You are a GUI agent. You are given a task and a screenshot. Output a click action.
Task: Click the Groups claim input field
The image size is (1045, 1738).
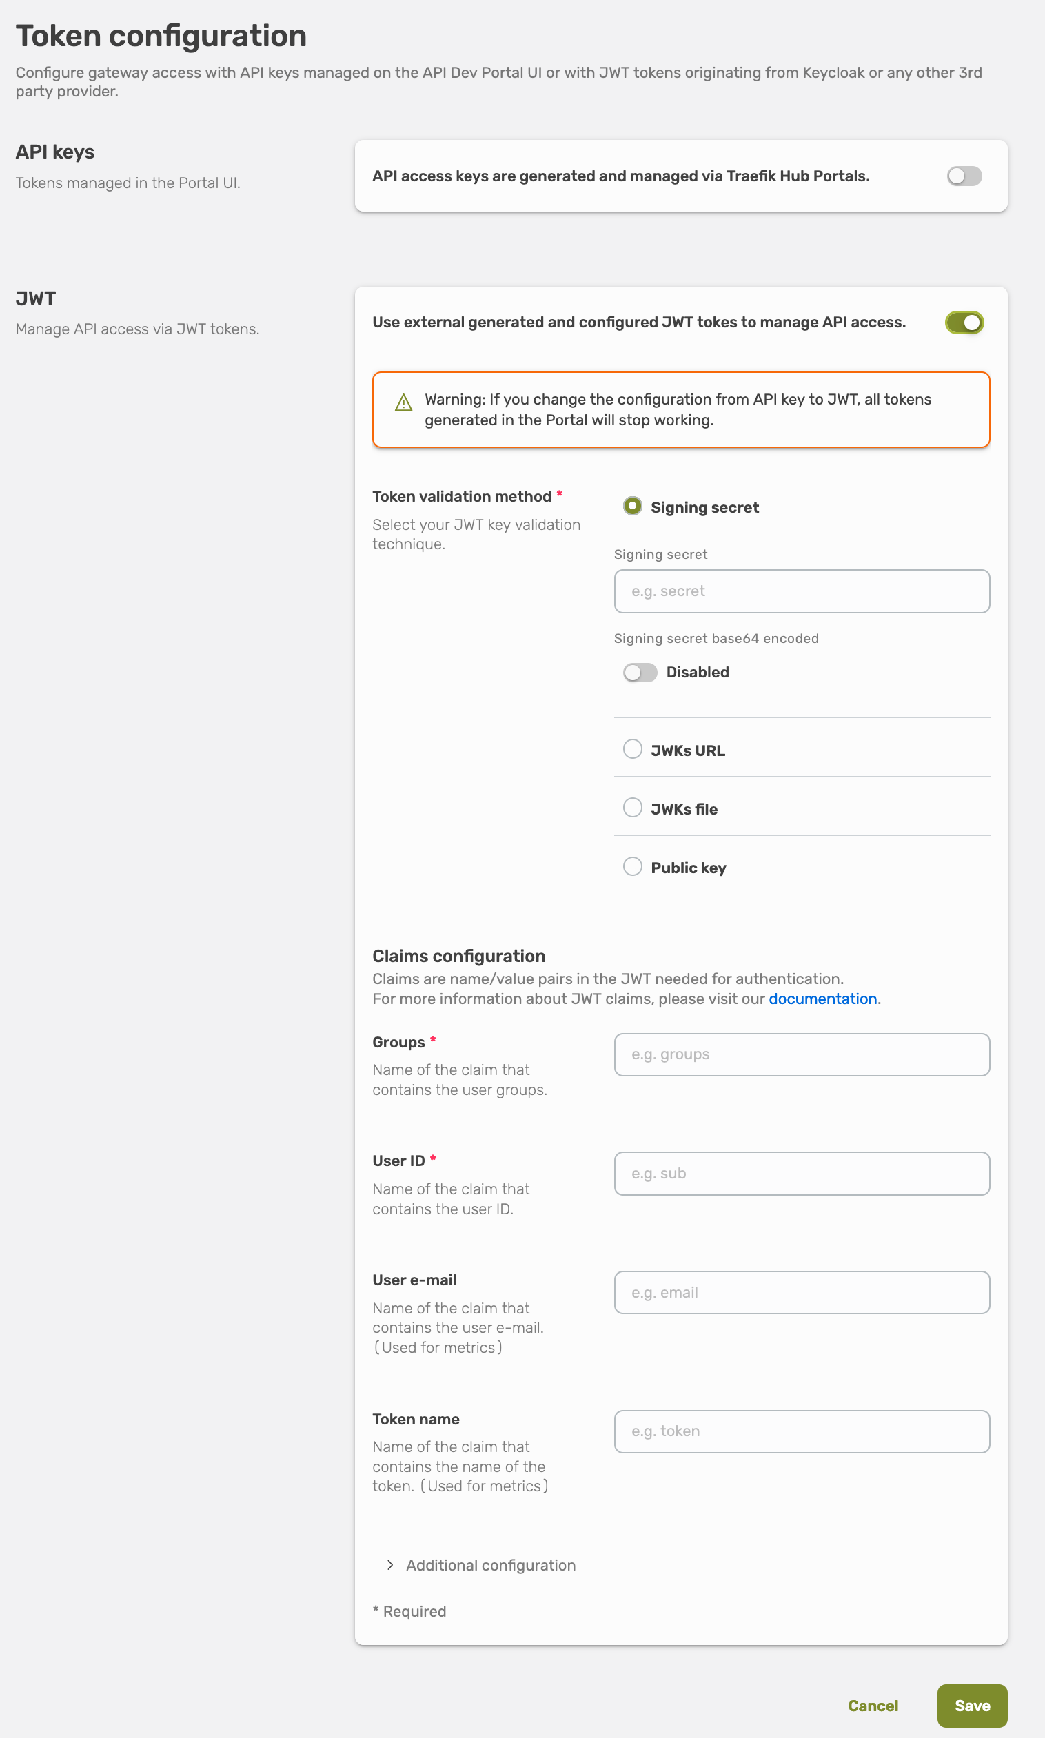[802, 1054]
